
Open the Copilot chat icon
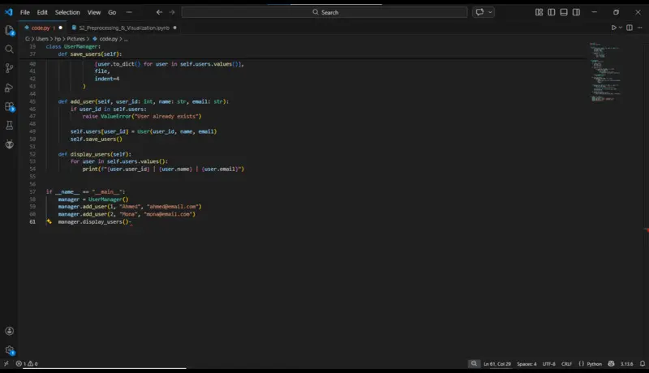coord(479,12)
